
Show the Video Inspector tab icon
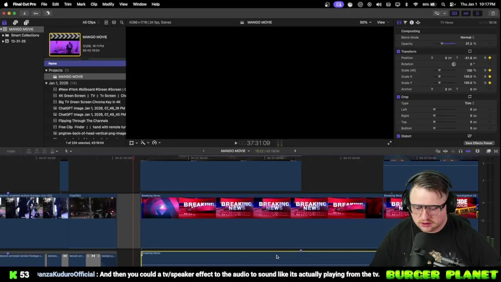click(x=399, y=22)
